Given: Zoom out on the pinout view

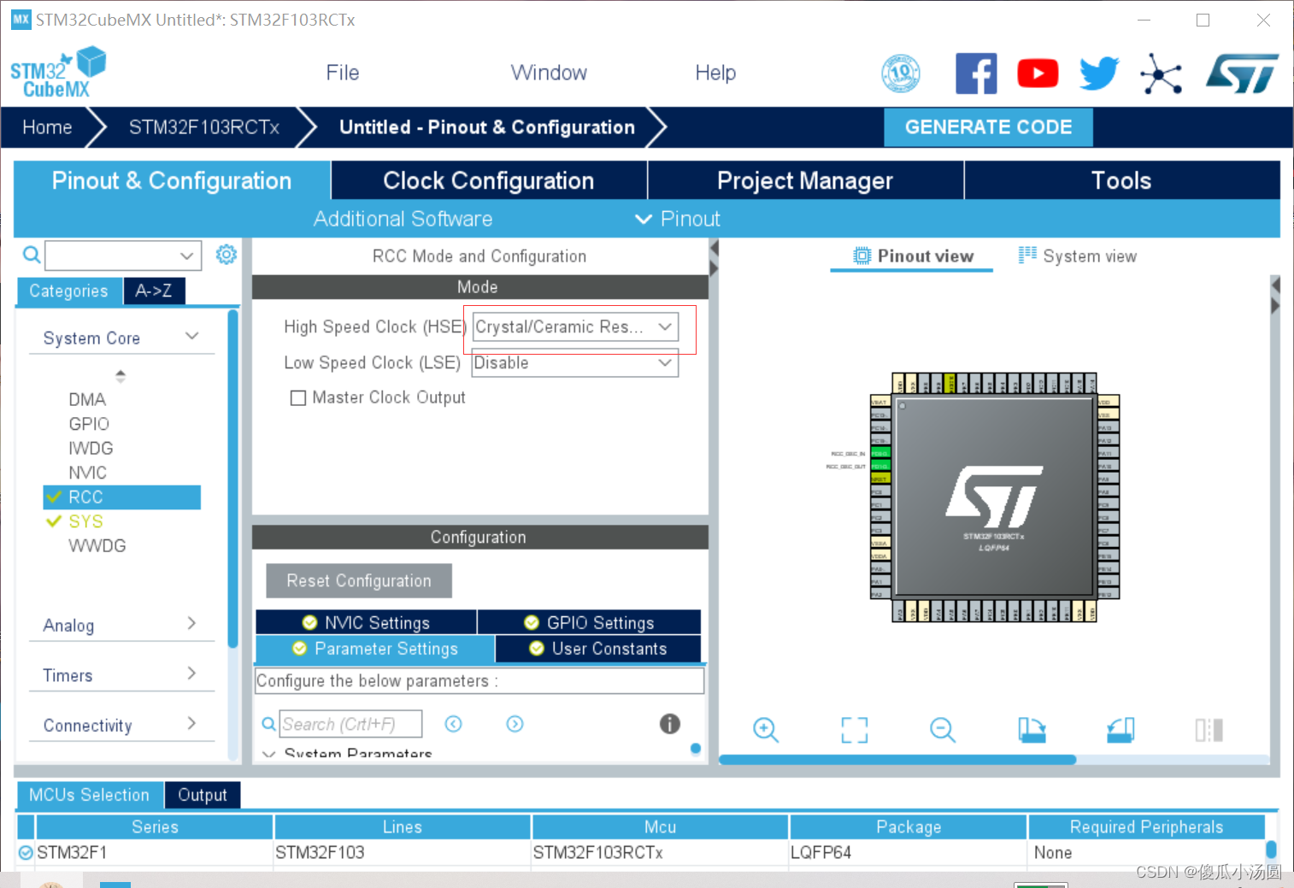Looking at the screenshot, I should pos(942,730).
